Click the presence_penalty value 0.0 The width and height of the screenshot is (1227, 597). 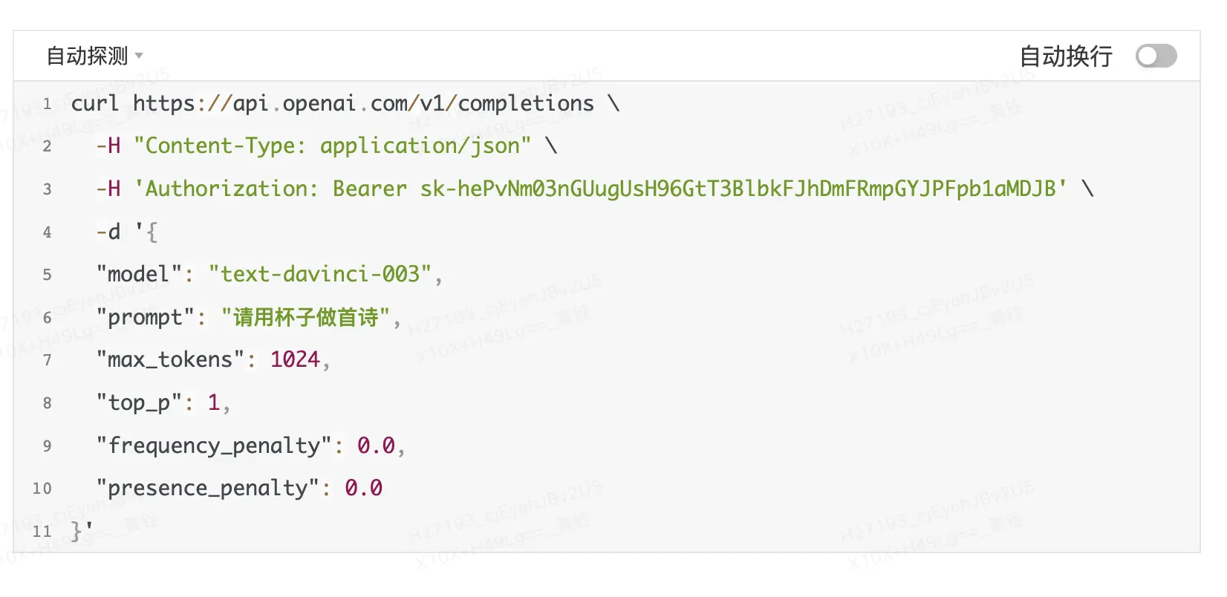point(363,489)
